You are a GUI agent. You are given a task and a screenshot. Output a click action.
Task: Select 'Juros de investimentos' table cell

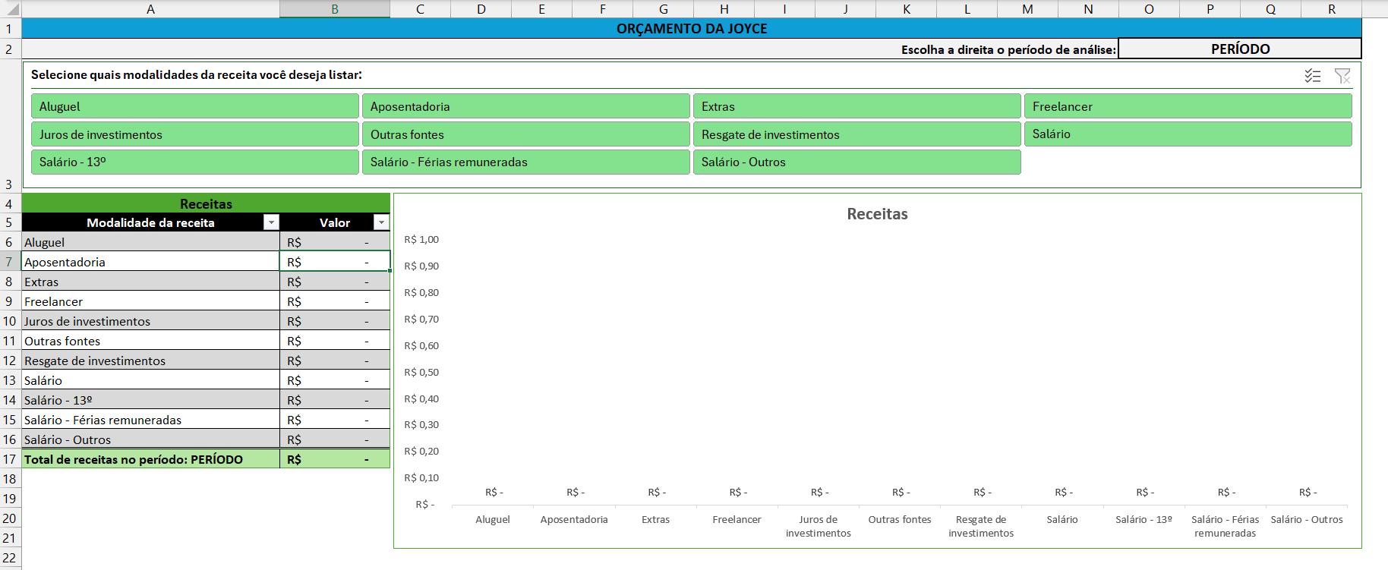point(150,321)
